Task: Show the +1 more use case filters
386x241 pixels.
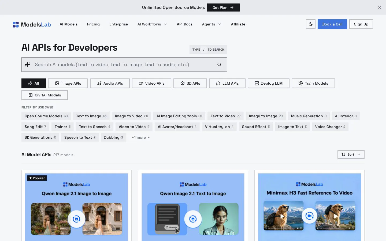Action: pos(141,137)
